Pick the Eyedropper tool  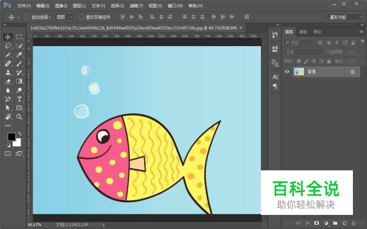tap(19, 55)
